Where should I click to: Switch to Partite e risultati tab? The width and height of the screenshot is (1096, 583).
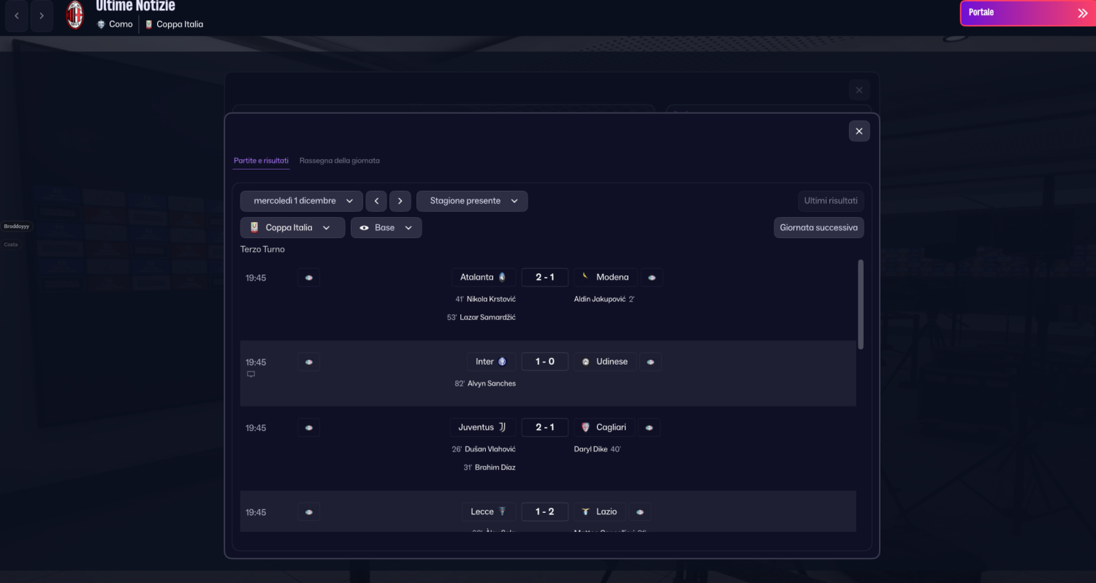click(x=261, y=160)
